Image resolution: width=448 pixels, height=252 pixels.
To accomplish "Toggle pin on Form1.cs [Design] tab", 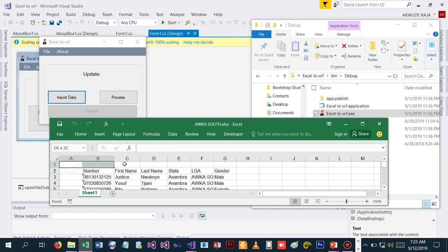I will click(188, 33).
